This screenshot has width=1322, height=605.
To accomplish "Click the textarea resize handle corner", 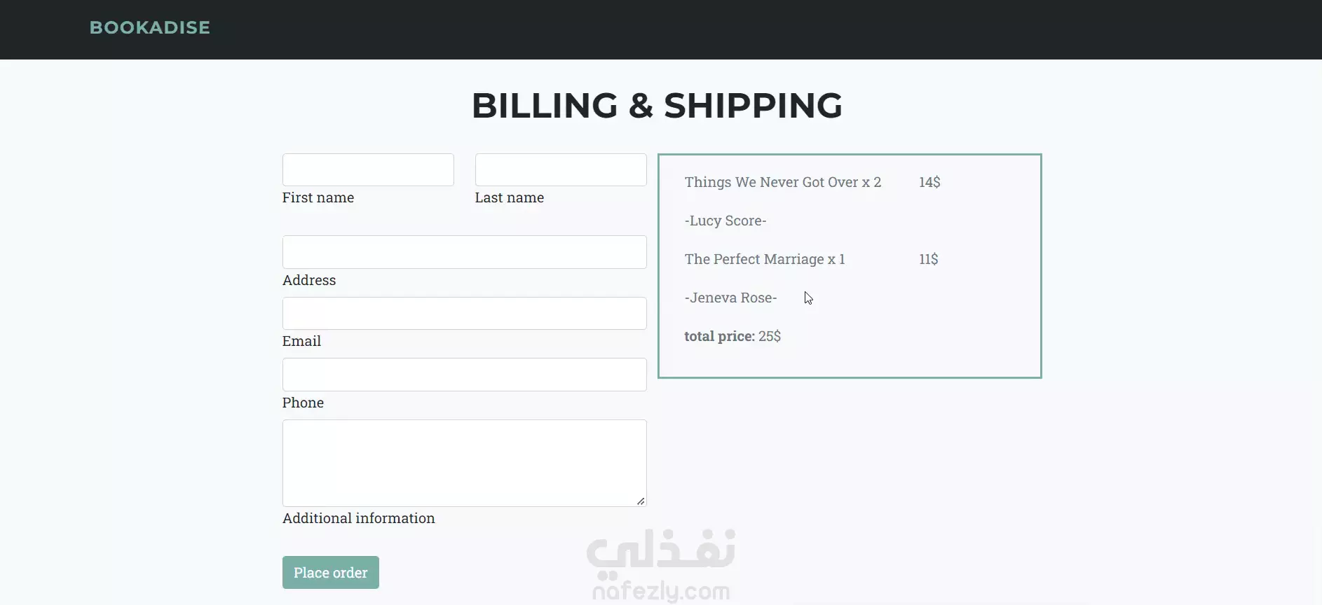I will (x=641, y=501).
